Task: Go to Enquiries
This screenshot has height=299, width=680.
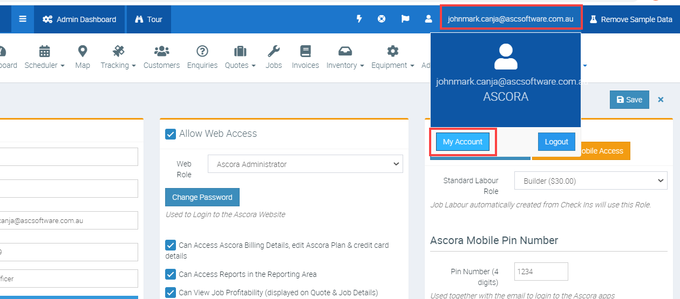Action: pos(202,57)
